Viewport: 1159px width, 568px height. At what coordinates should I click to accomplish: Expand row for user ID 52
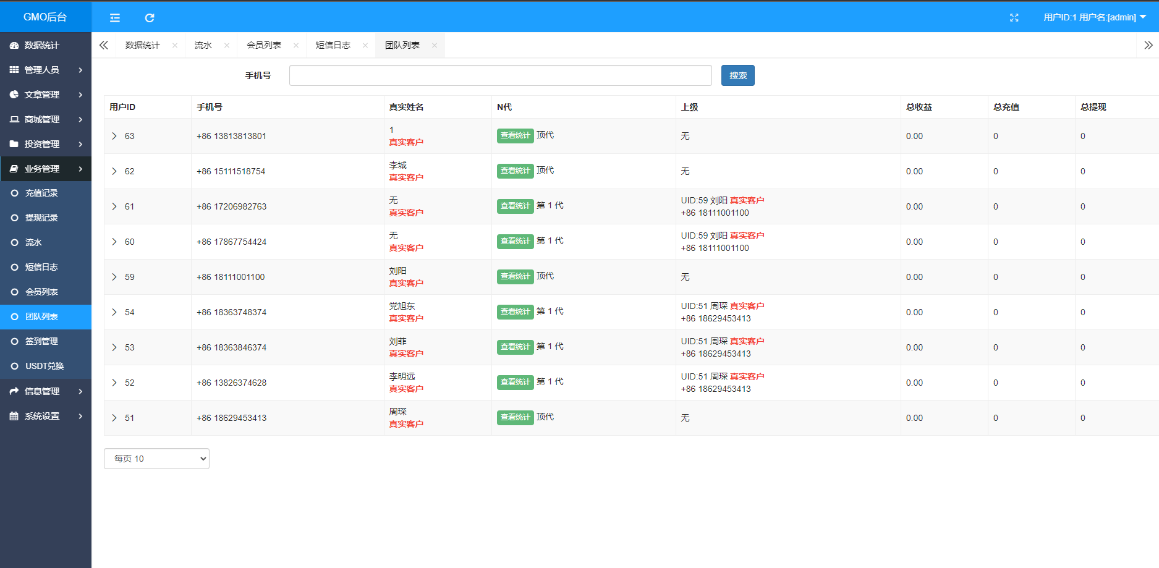114,383
